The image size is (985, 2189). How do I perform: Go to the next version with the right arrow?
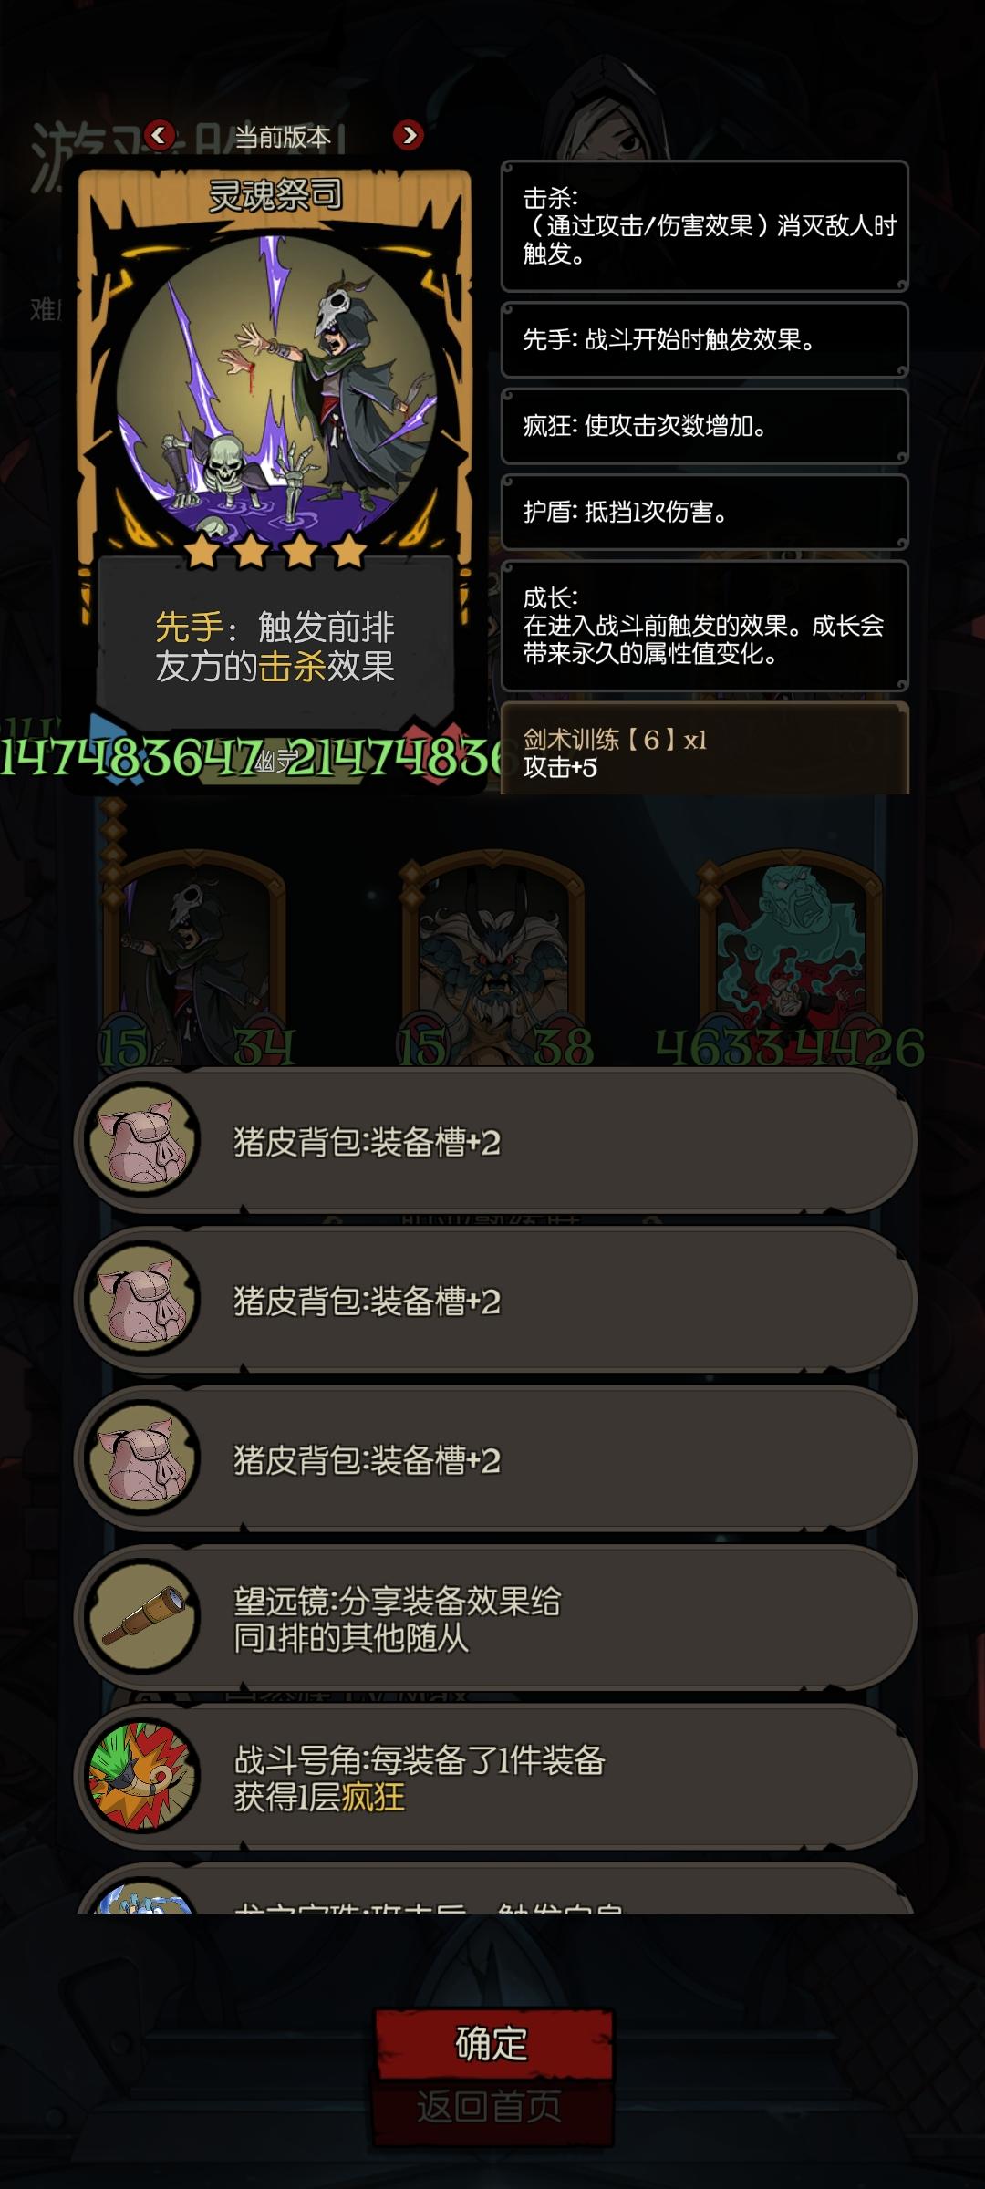pyautogui.click(x=409, y=136)
